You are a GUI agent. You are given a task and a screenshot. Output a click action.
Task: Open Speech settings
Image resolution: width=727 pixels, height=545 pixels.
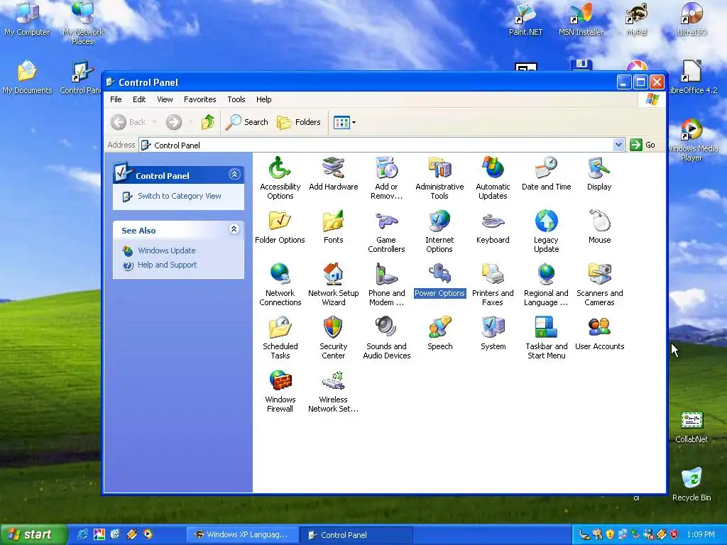439,334
